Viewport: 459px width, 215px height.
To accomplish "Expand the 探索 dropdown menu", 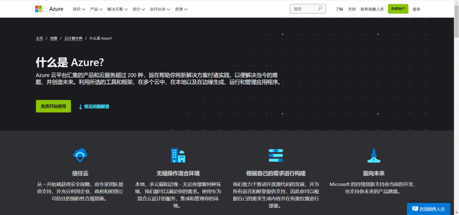I will pos(79,9).
